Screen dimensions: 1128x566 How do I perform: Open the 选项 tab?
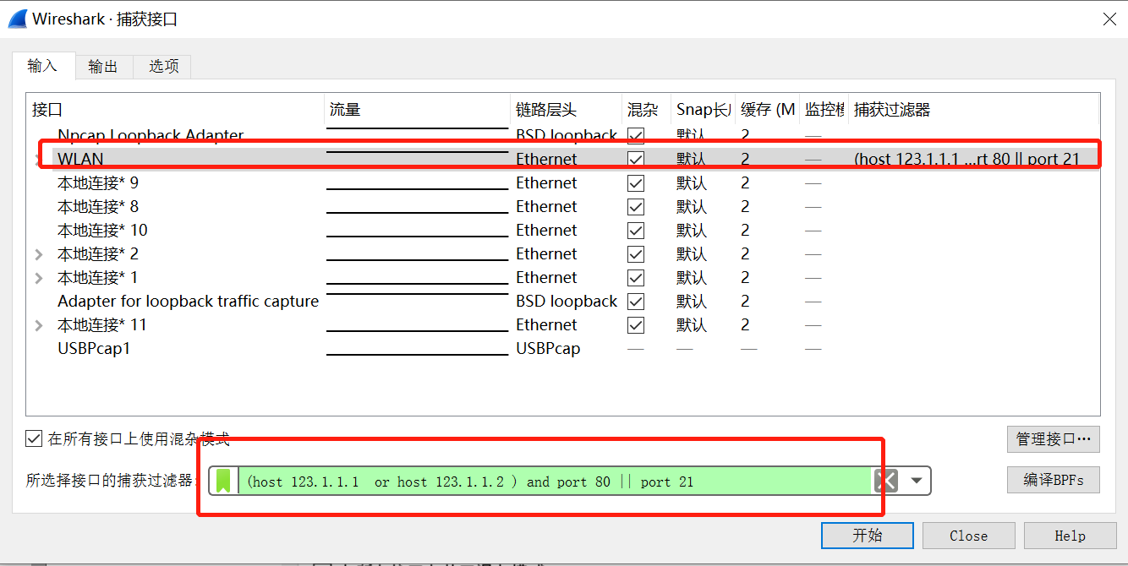coord(163,66)
